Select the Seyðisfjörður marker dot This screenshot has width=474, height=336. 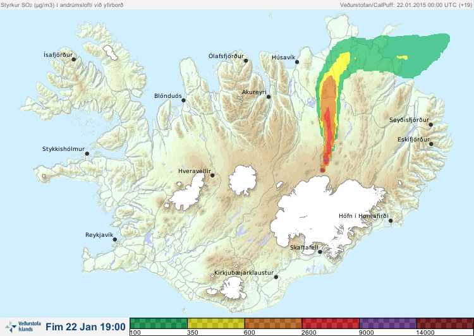point(431,124)
